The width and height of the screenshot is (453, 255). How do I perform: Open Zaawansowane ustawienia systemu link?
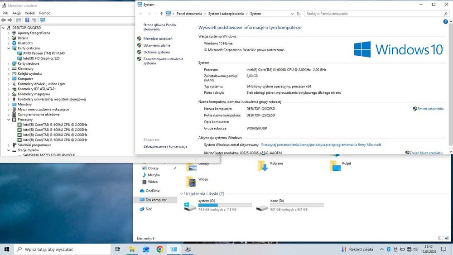[163, 61]
